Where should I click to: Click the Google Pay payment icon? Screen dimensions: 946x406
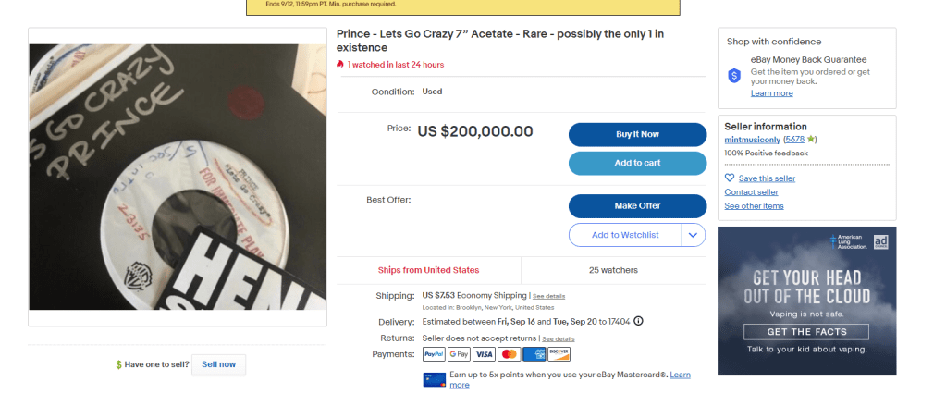tap(459, 354)
